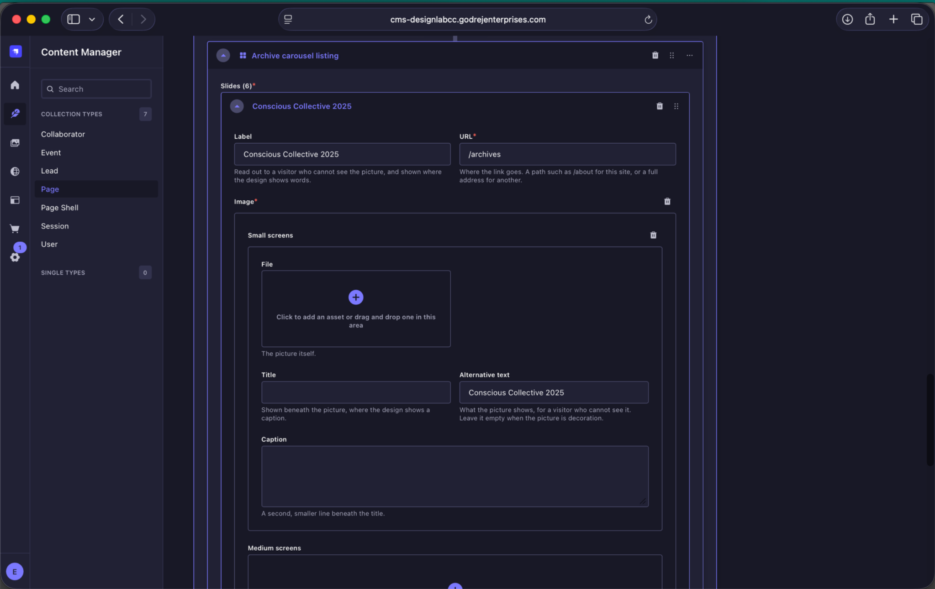Delete the Archive carousel listing component

pos(655,55)
